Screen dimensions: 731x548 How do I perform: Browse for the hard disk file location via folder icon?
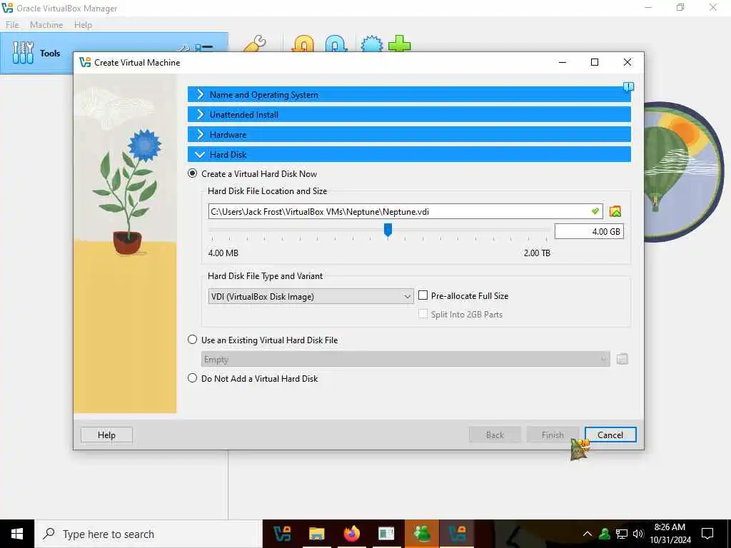pyautogui.click(x=615, y=211)
